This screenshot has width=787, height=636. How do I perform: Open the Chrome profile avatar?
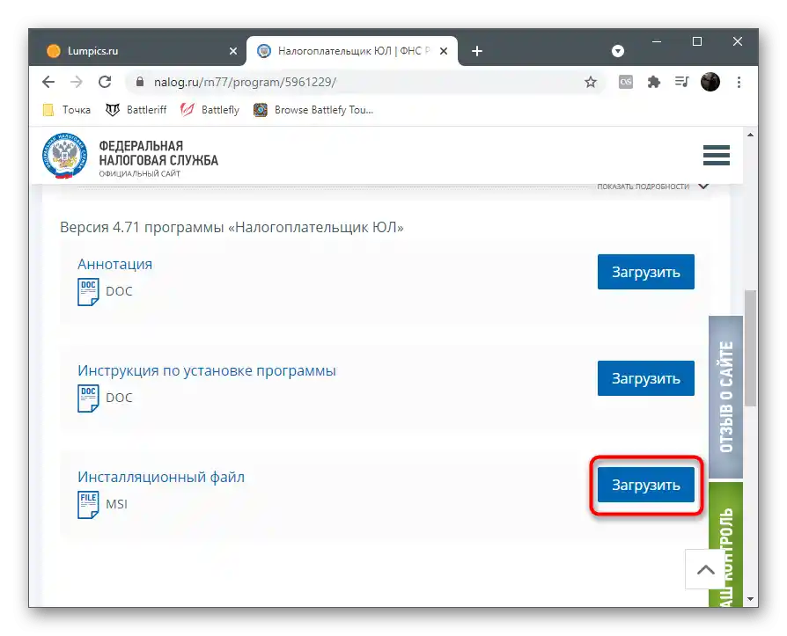710,82
